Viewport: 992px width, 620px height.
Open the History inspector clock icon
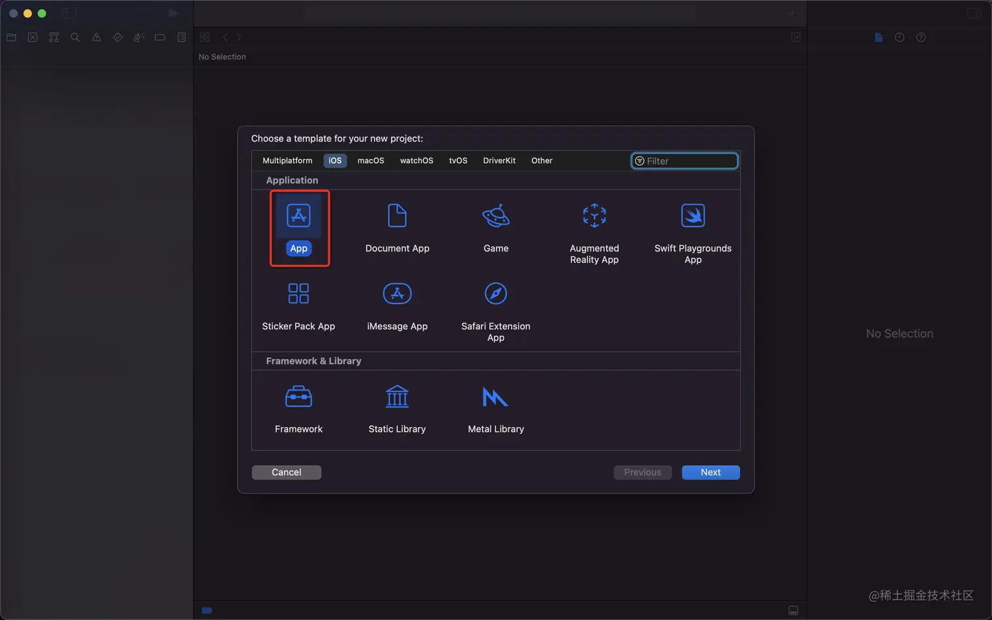click(x=899, y=37)
